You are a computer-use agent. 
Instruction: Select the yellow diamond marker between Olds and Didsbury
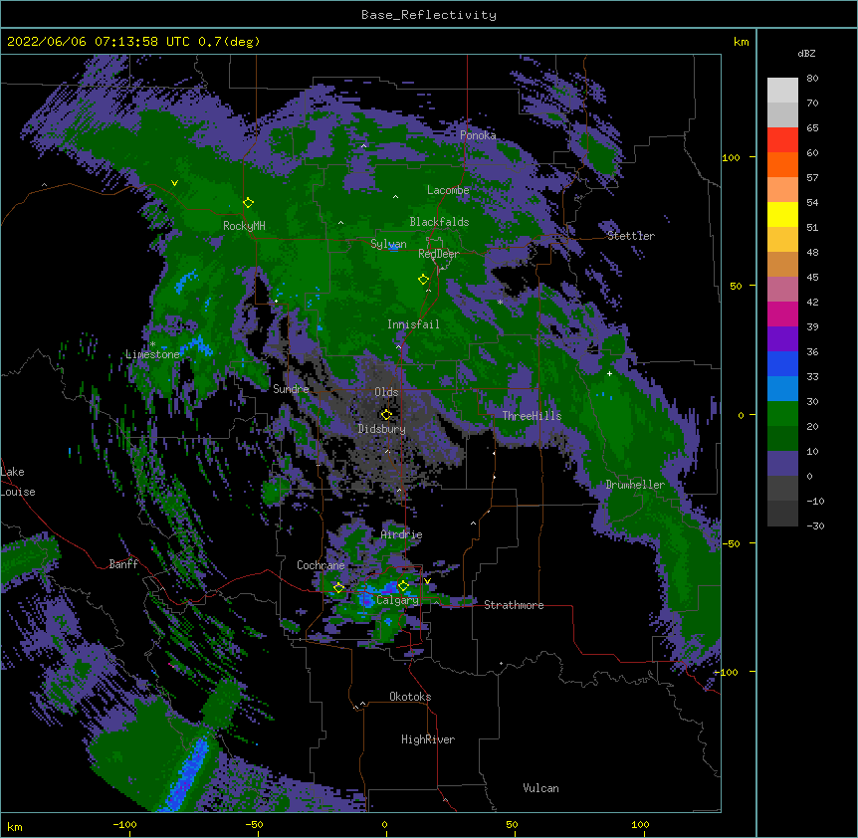click(x=386, y=415)
